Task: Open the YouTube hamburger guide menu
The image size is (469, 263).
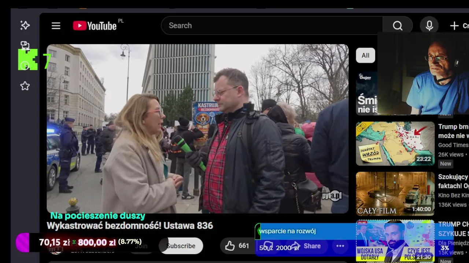Action: click(x=56, y=26)
